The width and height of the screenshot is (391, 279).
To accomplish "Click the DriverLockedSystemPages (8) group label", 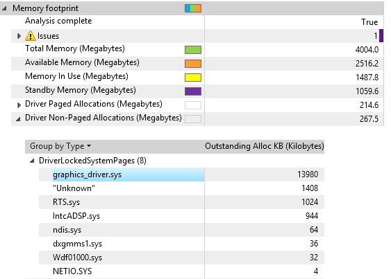I will pos(92,161).
